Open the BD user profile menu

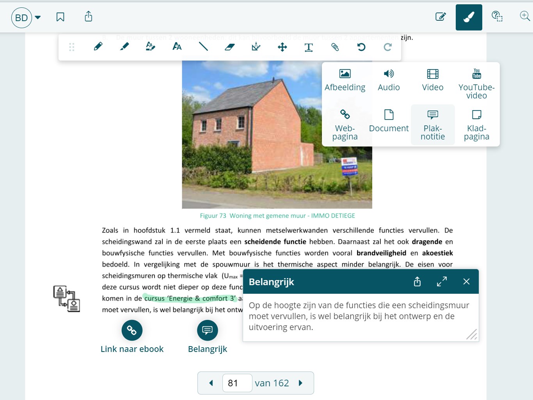(x=26, y=18)
